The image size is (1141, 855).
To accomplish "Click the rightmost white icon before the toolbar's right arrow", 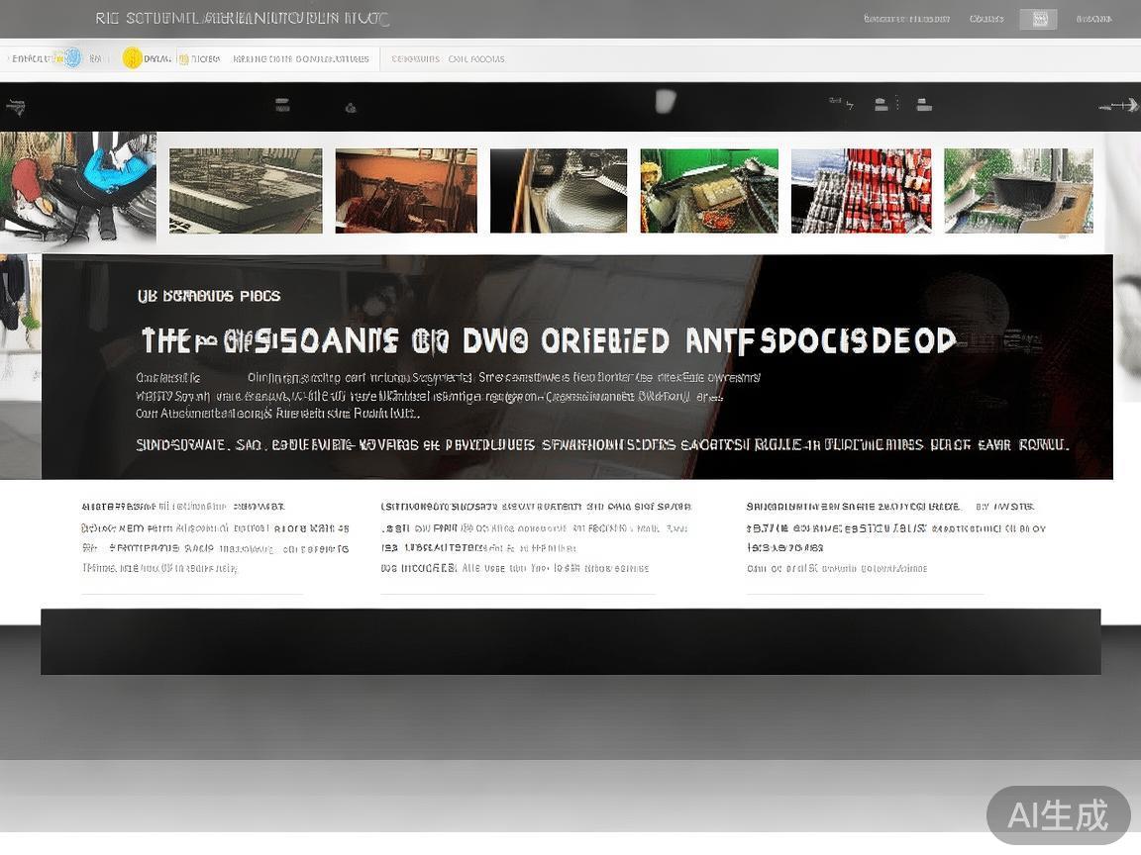I will tap(923, 105).
